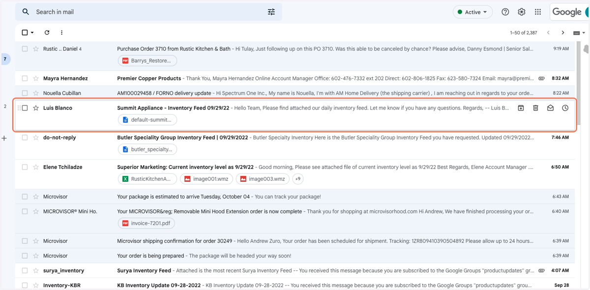This screenshot has width=590, height=290.
Task: Click the 1–50 of 2,387 counter
Action: (x=524, y=33)
